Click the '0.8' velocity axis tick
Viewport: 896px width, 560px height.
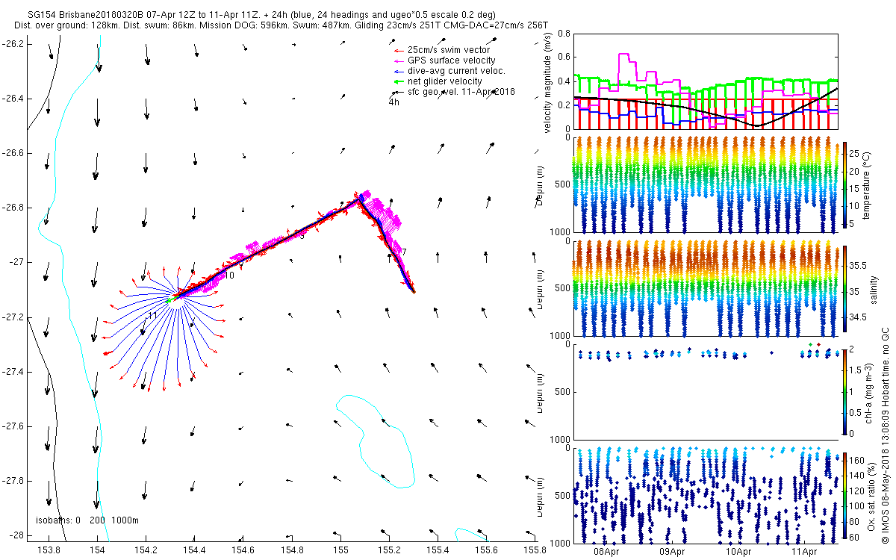point(564,34)
